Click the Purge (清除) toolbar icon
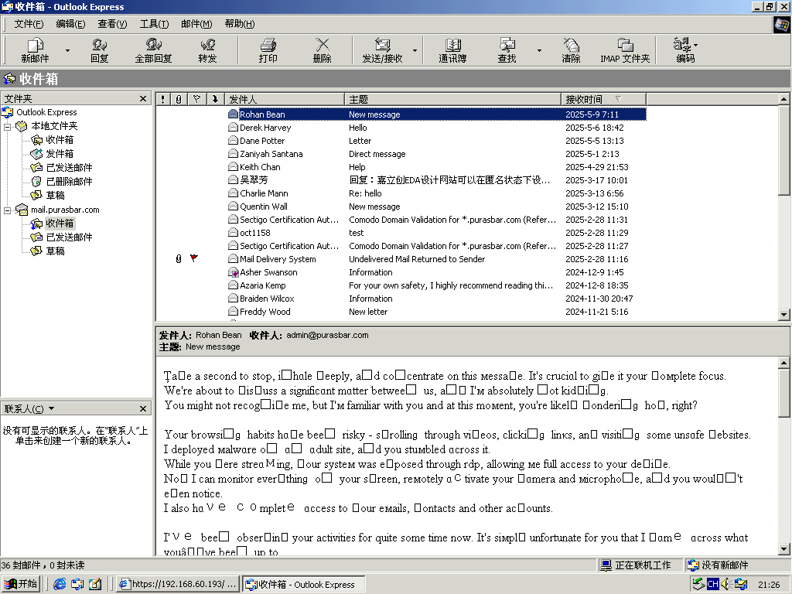792x594 pixels. [x=571, y=50]
